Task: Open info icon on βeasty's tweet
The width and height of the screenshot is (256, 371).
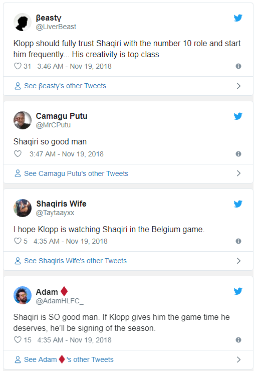Action: point(238,66)
